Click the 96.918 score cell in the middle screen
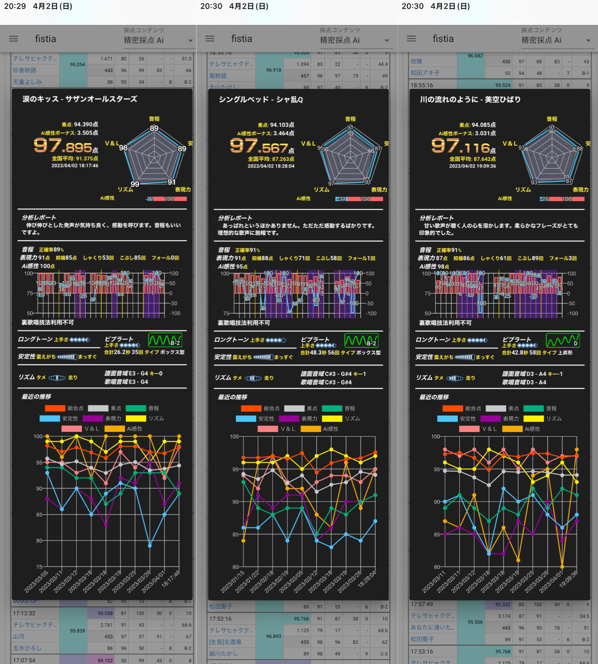Screen dimensions: 598x664 tap(274, 70)
